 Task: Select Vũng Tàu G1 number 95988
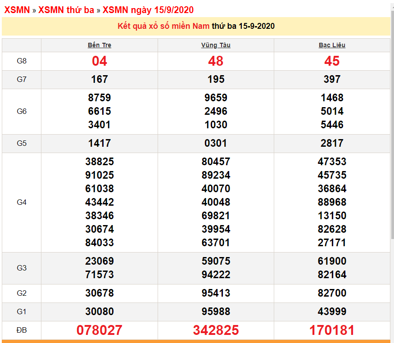pyautogui.click(x=216, y=311)
